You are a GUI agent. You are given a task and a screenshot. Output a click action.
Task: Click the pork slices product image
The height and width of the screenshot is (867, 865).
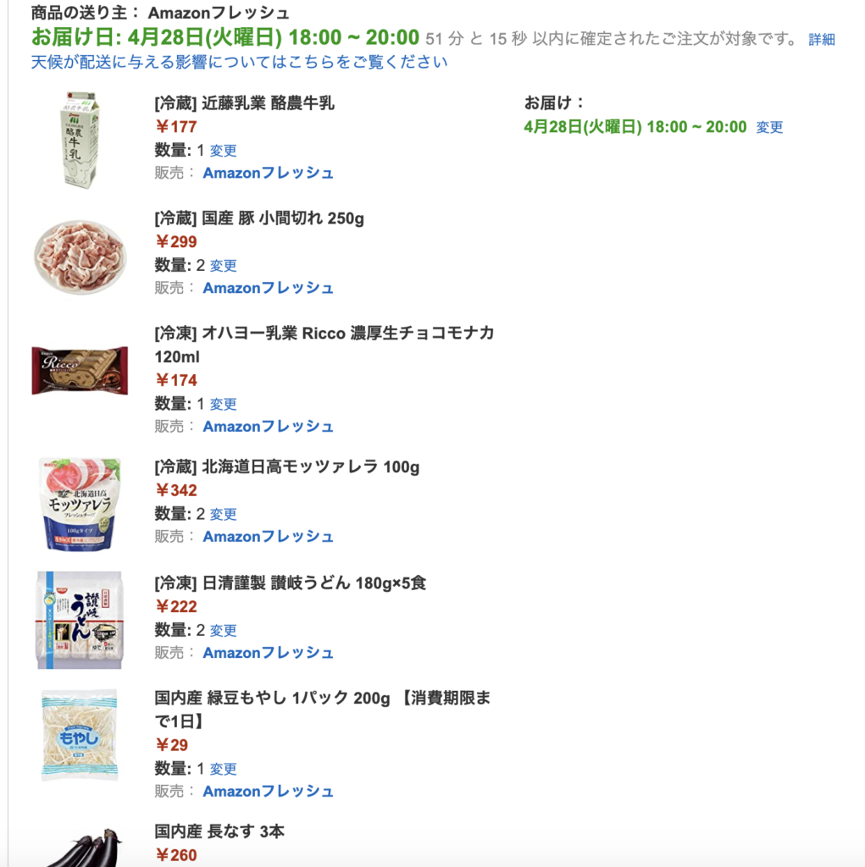80,257
